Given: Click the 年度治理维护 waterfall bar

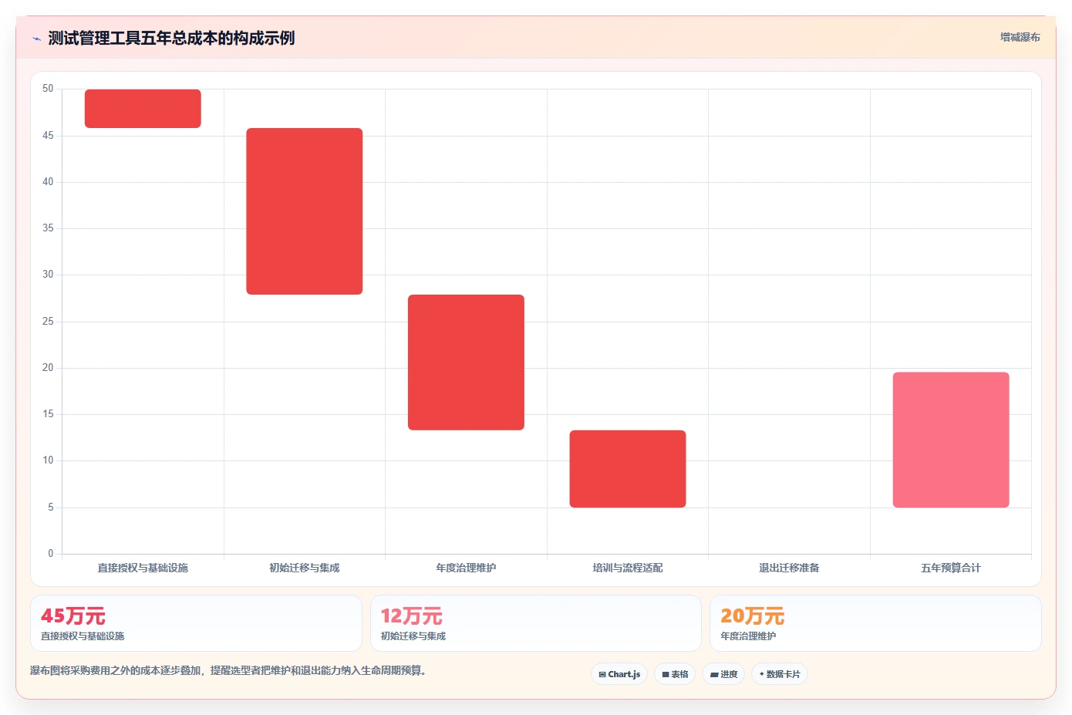Looking at the screenshot, I should (466, 363).
